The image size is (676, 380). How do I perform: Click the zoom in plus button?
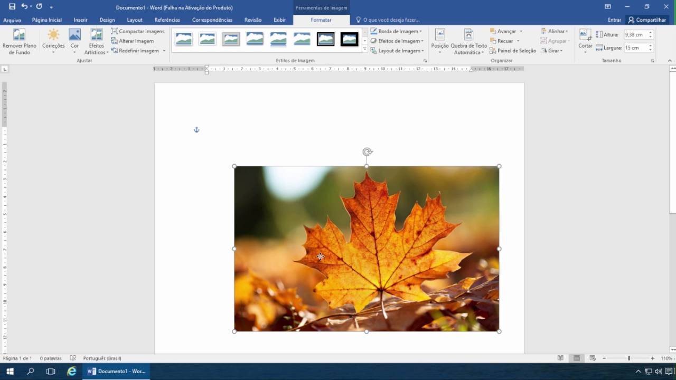point(653,358)
